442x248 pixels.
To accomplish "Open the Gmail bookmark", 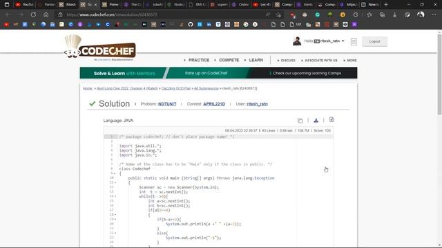I will click(15, 25).
